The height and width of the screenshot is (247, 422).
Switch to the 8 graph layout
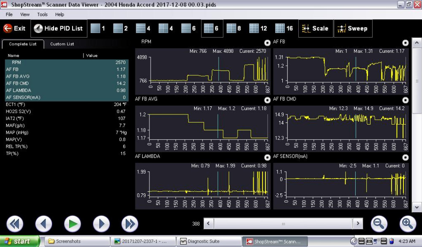pos(231,29)
